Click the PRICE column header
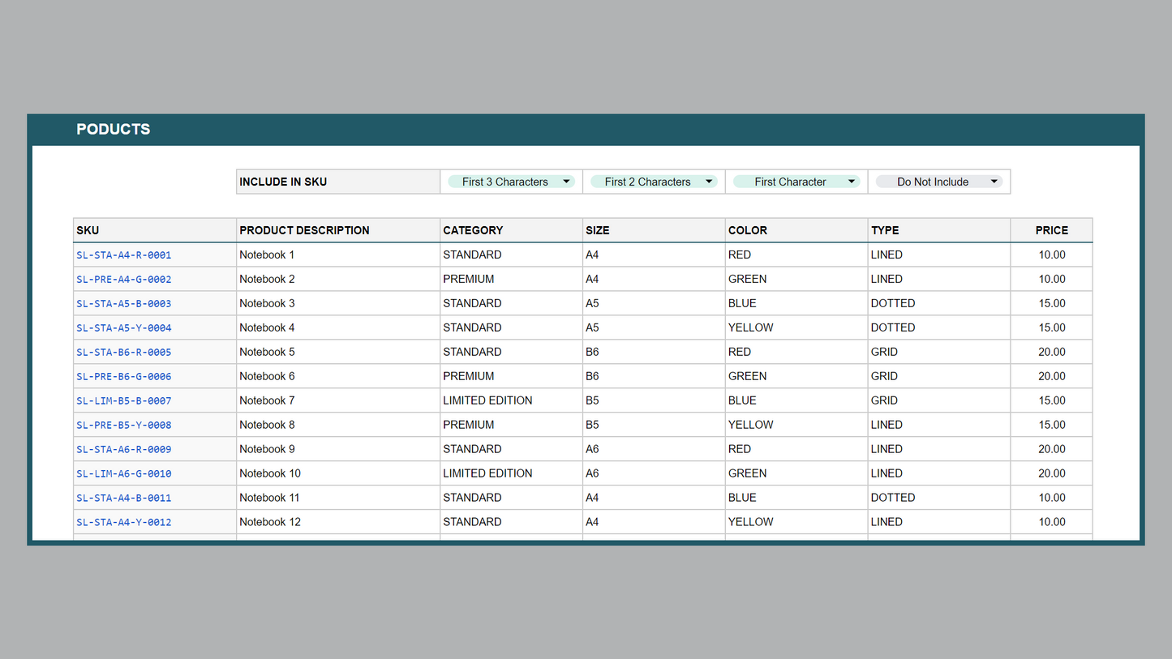Screen dimensions: 1172x659 [x=1051, y=230]
